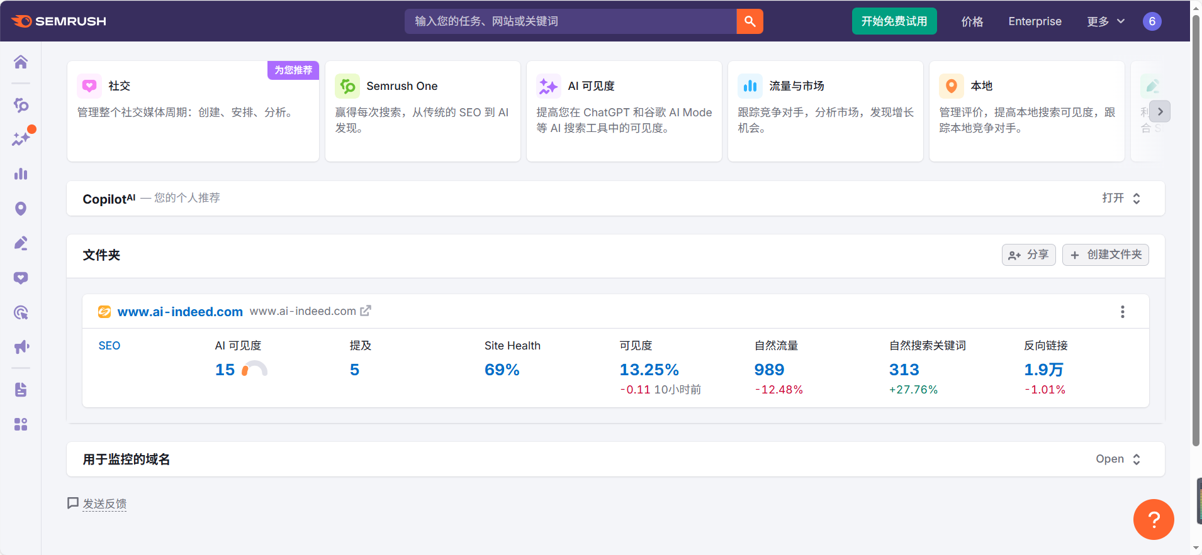Click the 创建文件夹 button

[x=1105, y=255]
